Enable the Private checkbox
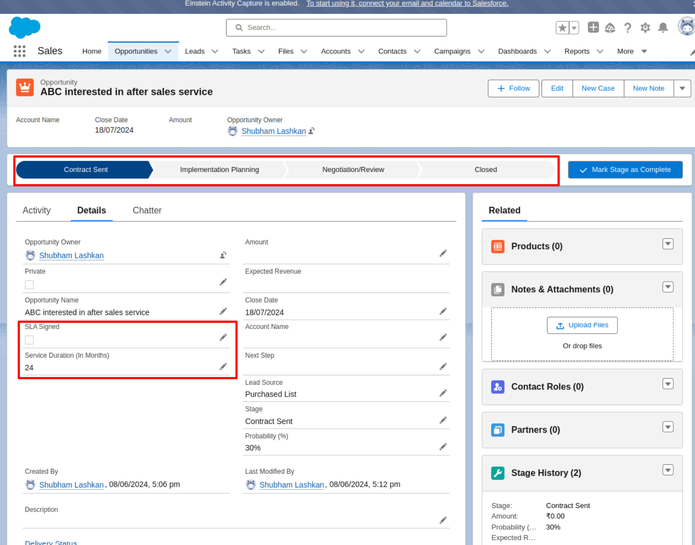695x545 pixels. [x=29, y=284]
